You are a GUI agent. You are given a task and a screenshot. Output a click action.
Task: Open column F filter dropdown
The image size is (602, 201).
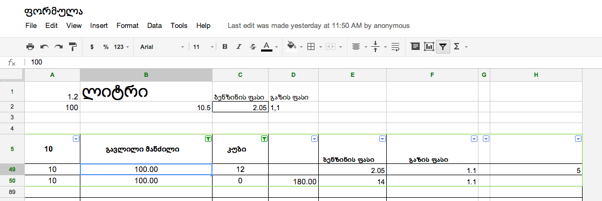[x=474, y=139]
